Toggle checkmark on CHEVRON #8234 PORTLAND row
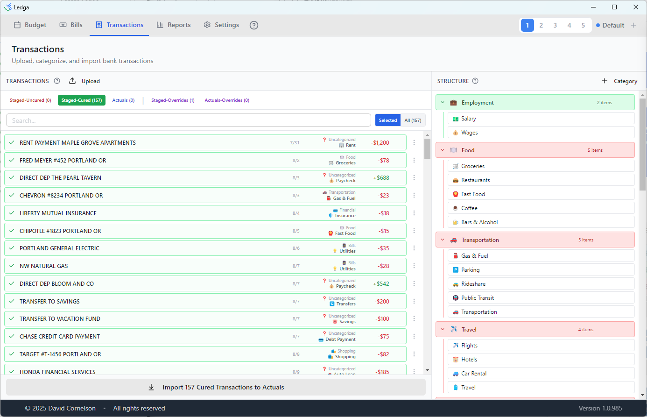This screenshot has width=647, height=417. (12, 195)
